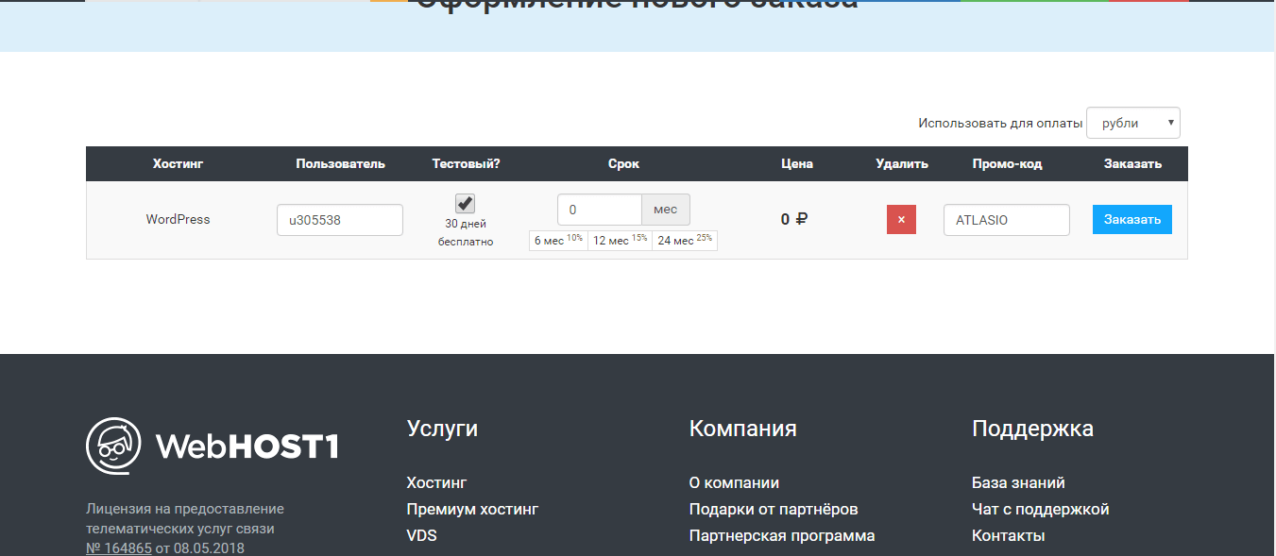This screenshot has width=1276, height=556.
Task: Click the WebHOST1 logo icon in footer
Action: (x=114, y=446)
